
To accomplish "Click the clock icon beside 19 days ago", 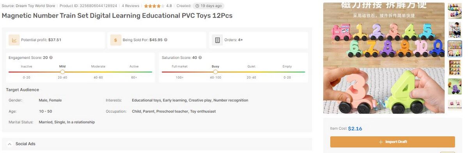I will pyautogui.click(x=197, y=6).
